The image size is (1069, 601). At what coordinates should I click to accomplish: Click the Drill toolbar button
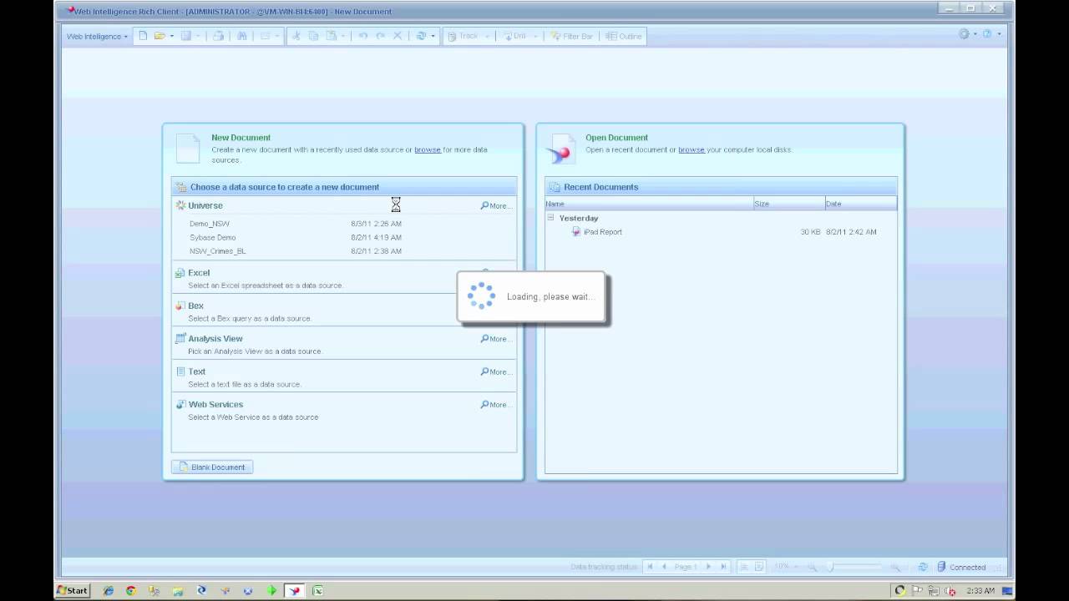click(x=517, y=36)
